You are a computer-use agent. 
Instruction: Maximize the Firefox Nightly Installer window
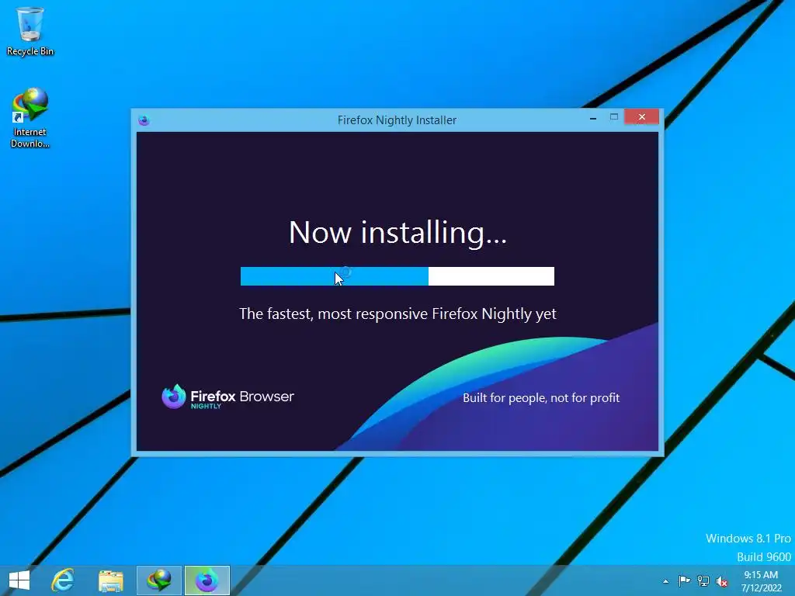pos(614,117)
